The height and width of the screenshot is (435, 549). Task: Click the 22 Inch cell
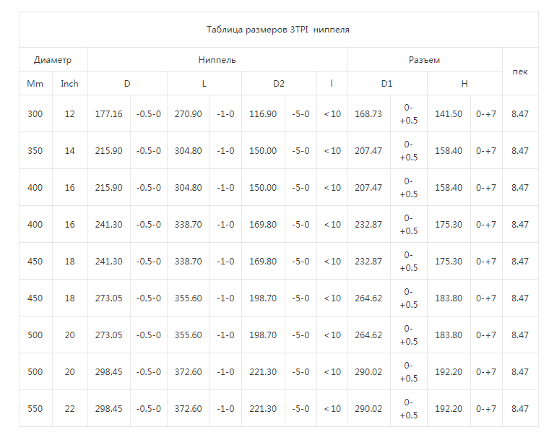(x=69, y=409)
